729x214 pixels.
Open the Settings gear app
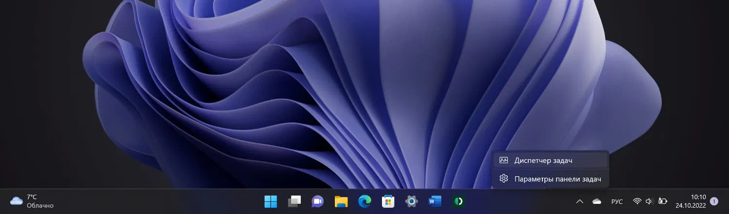point(412,201)
